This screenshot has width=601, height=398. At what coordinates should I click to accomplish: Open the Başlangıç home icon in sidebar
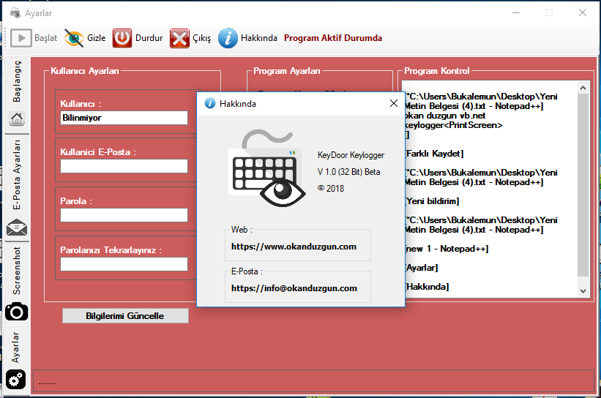[17, 119]
